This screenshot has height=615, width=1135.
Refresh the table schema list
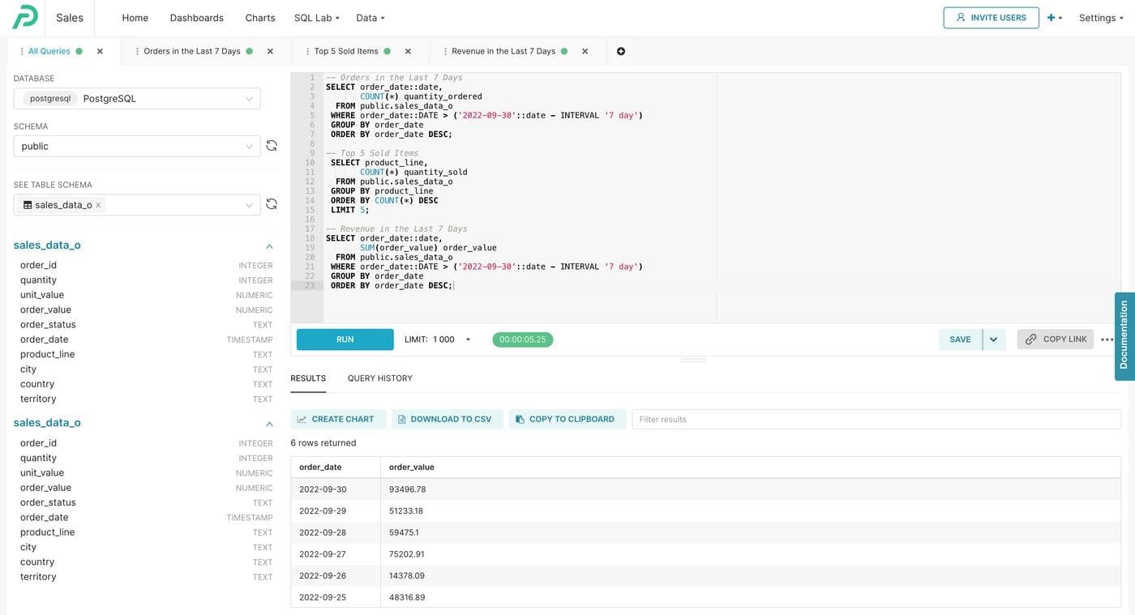point(272,204)
